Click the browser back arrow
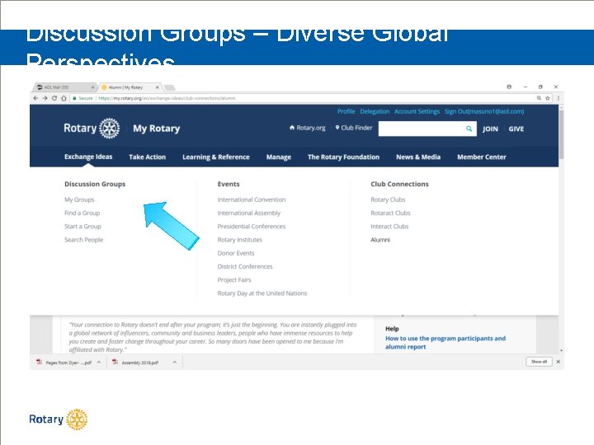 (35, 98)
